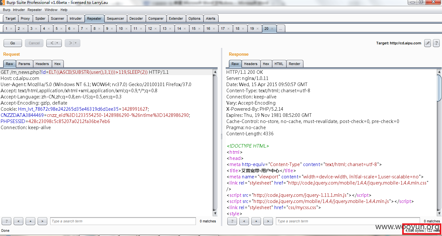Screen dimensions: 442x236
Task: Select Repeater tab 18
Action: click(237, 28)
